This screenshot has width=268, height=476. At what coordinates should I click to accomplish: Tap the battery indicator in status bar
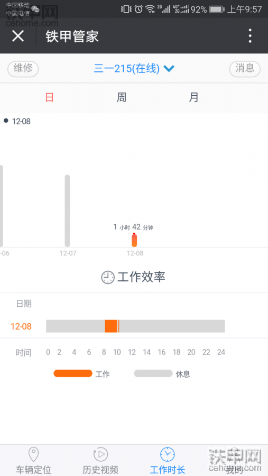216,9
